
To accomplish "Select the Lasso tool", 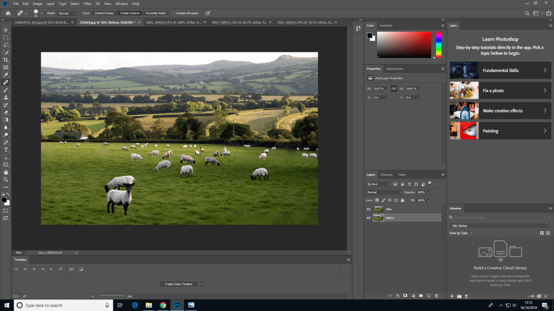I will click(6, 45).
